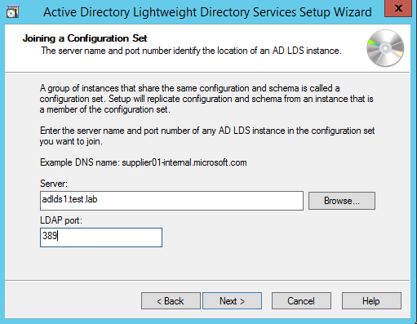Click paragraph starting 'A group of instances'
This screenshot has height=324, width=417.
click(206, 99)
